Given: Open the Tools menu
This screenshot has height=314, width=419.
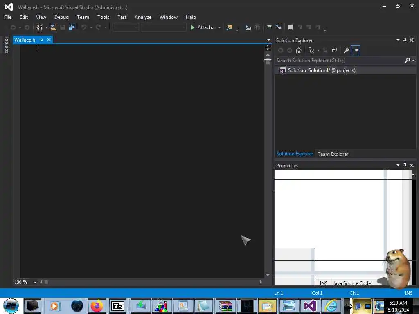Looking at the screenshot, I should 103,17.
